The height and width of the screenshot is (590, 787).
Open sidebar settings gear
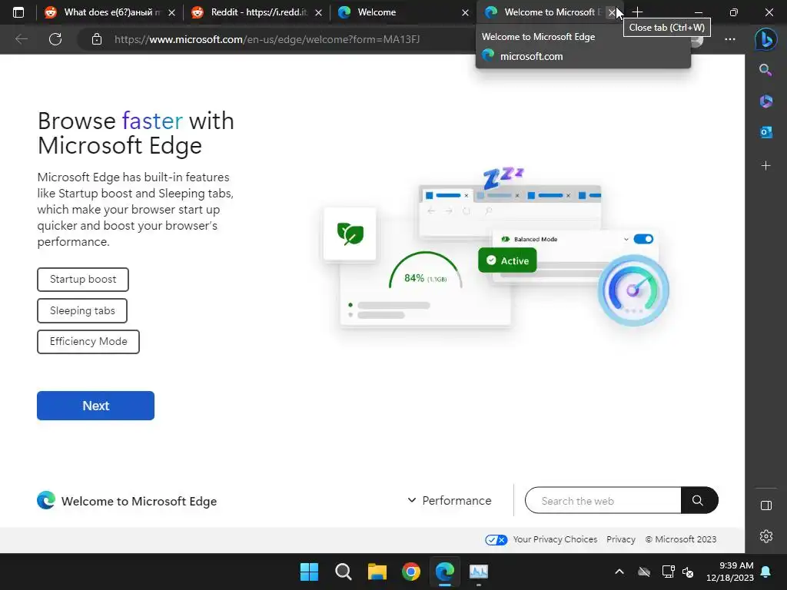pyautogui.click(x=766, y=536)
